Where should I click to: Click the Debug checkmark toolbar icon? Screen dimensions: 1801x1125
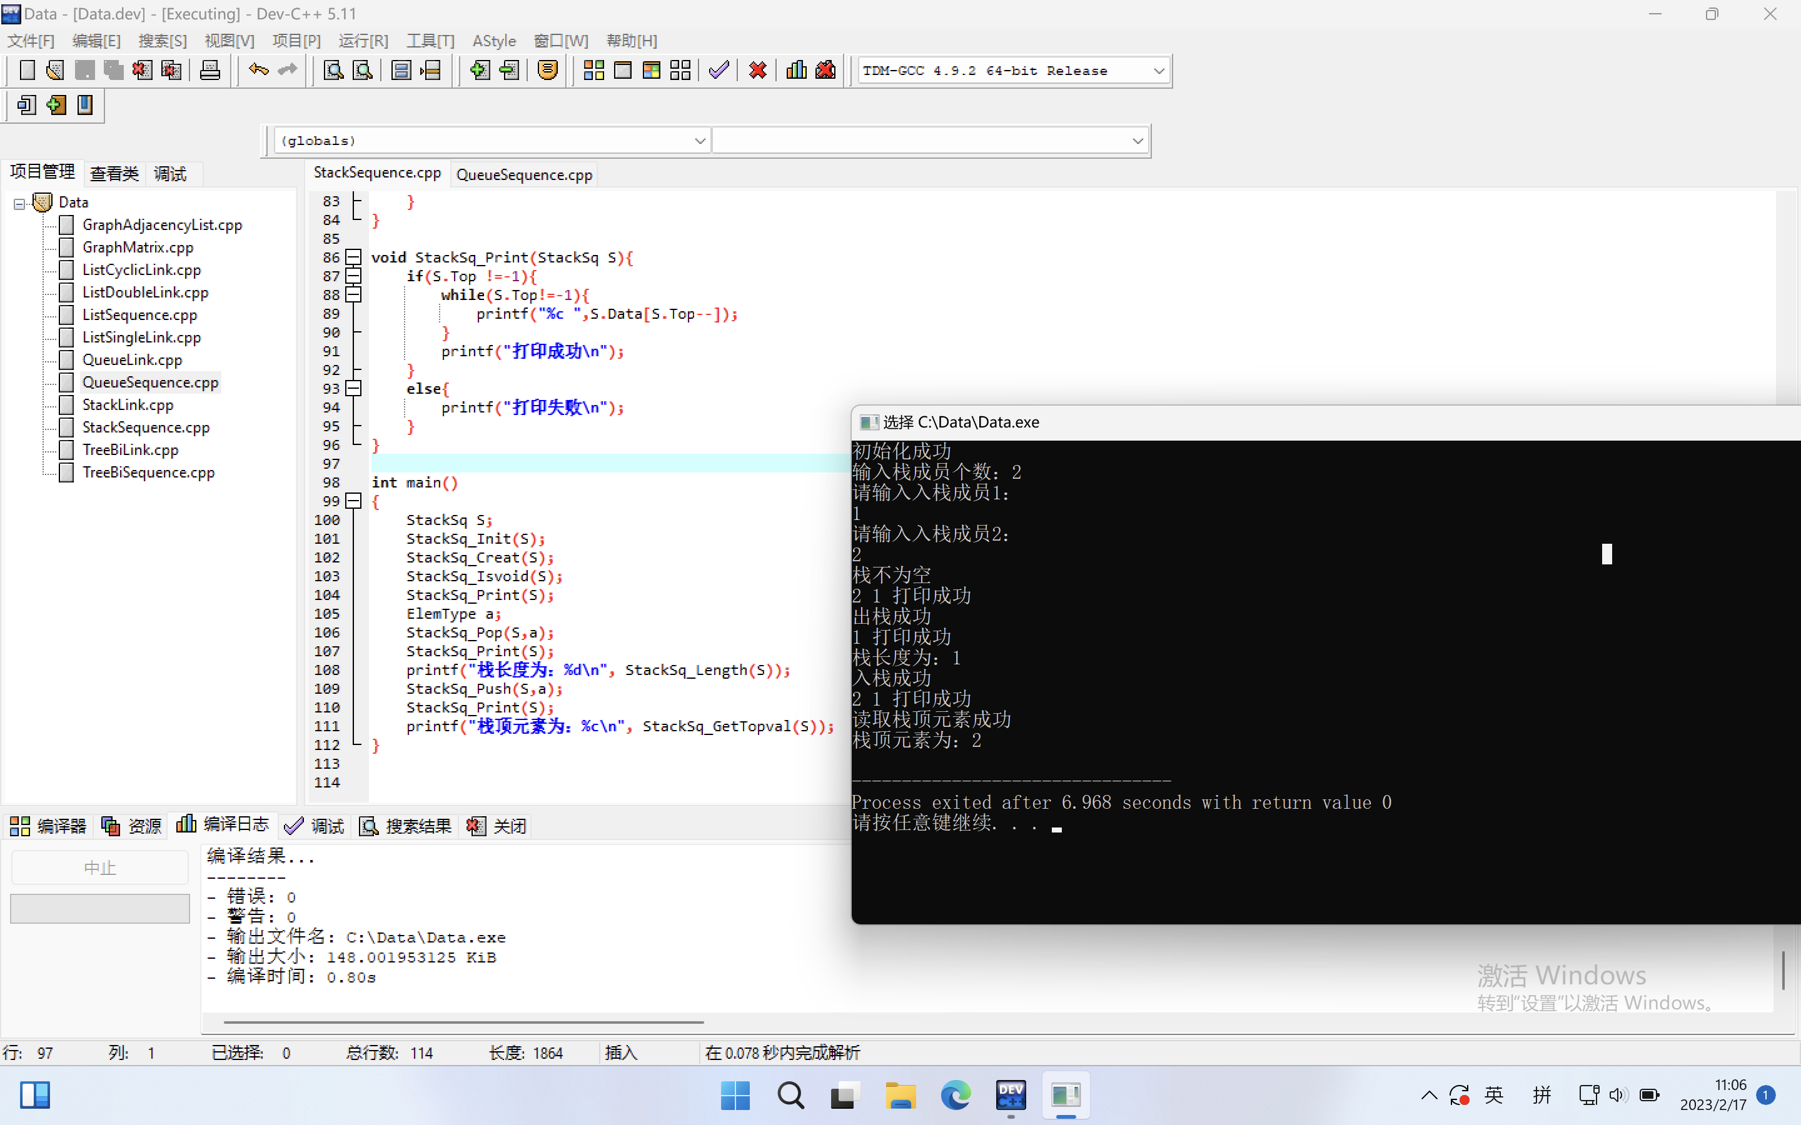[x=719, y=71]
